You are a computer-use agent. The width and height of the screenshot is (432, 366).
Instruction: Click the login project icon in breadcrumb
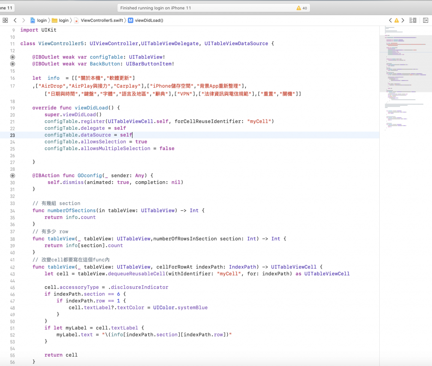pyautogui.click(x=32, y=20)
